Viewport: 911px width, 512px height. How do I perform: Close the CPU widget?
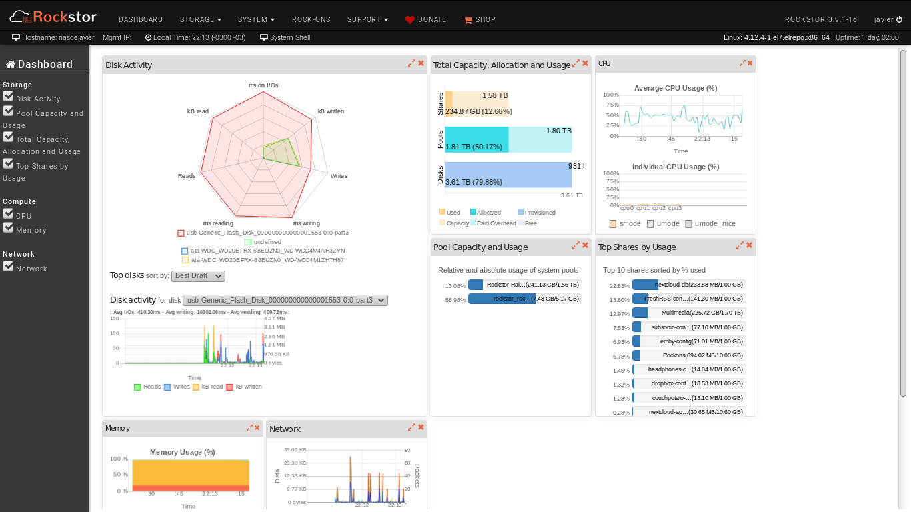[x=750, y=63]
